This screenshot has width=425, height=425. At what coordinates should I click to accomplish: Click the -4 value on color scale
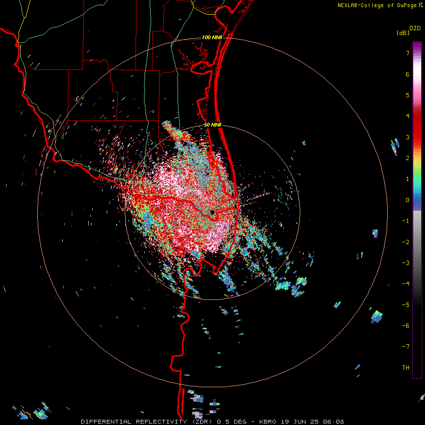click(x=406, y=284)
